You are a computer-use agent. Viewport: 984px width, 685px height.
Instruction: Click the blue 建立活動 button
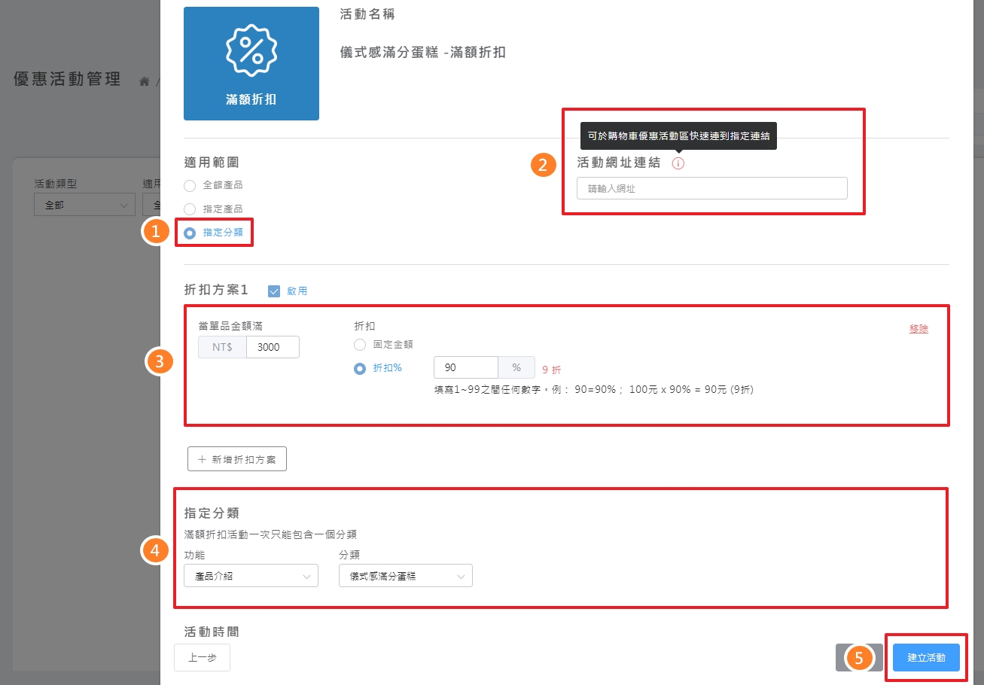click(x=925, y=657)
